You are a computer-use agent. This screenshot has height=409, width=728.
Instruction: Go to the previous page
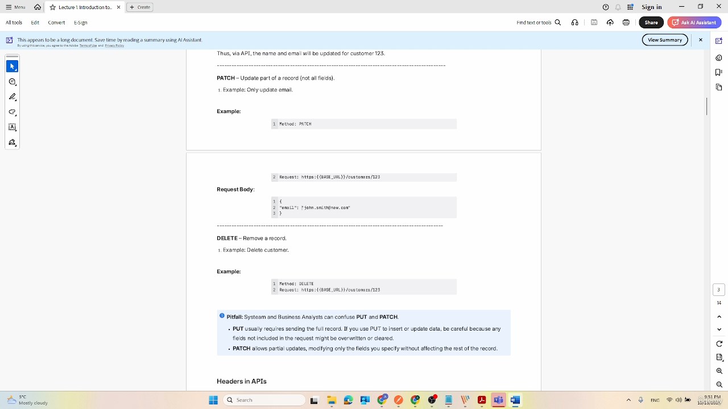(719, 316)
